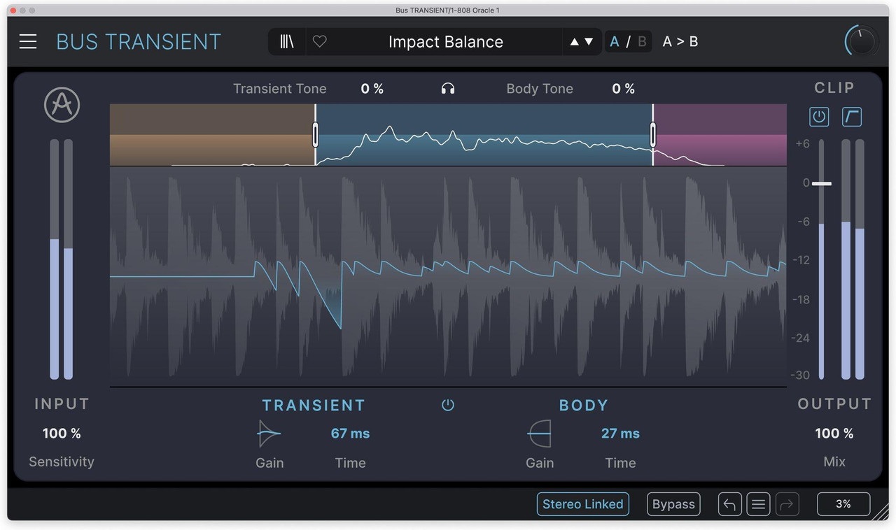Copy settings with A > B button
This screenshot has height=530, width=896.
[680, 42]
